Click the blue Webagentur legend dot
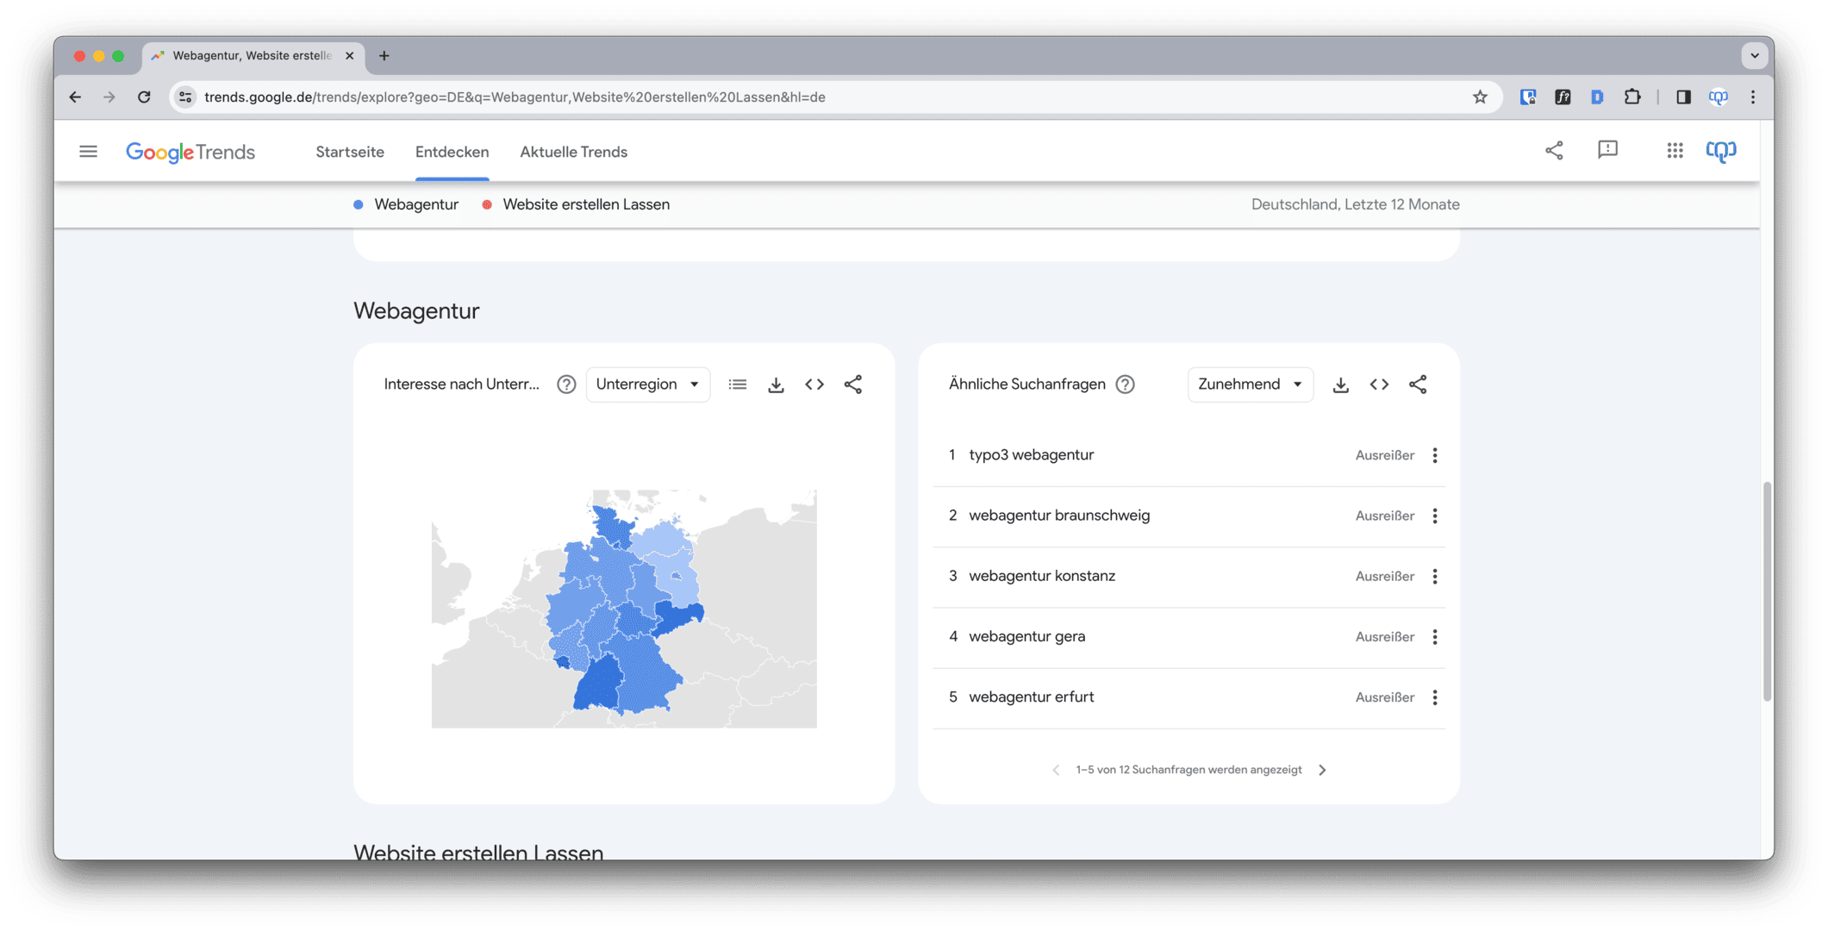The height and width of the screenshot is (931, 1828). coord(358,204)
